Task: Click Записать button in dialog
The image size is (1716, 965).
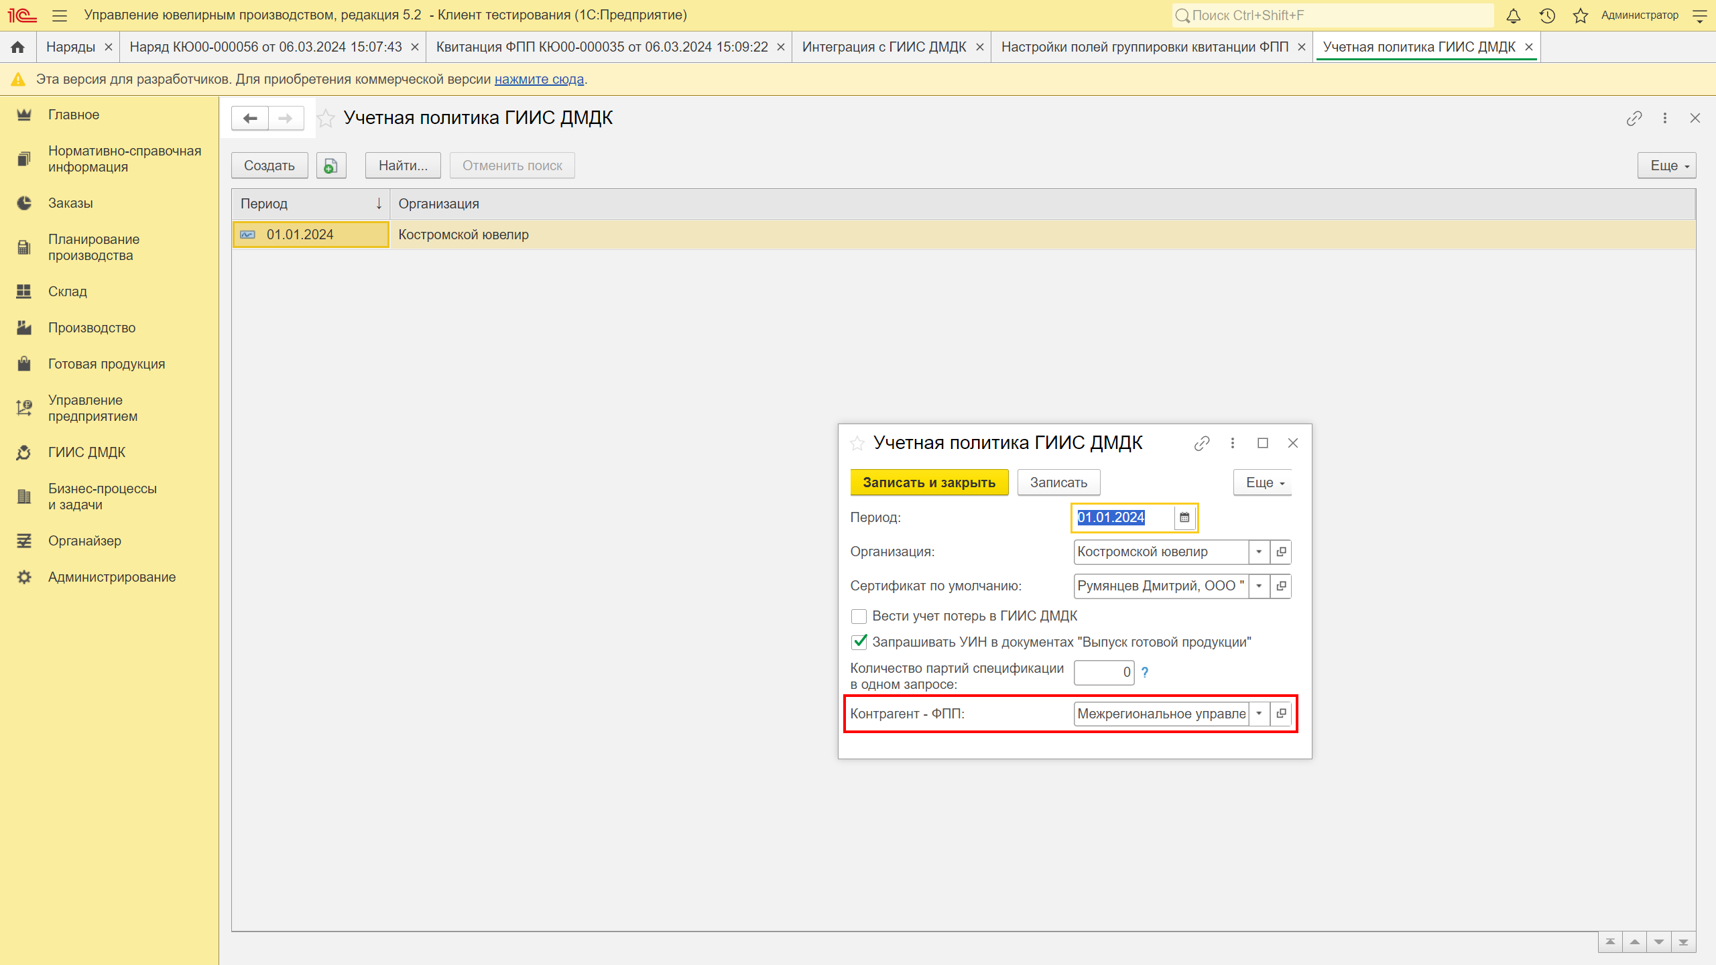Action: click(1058, 482)
